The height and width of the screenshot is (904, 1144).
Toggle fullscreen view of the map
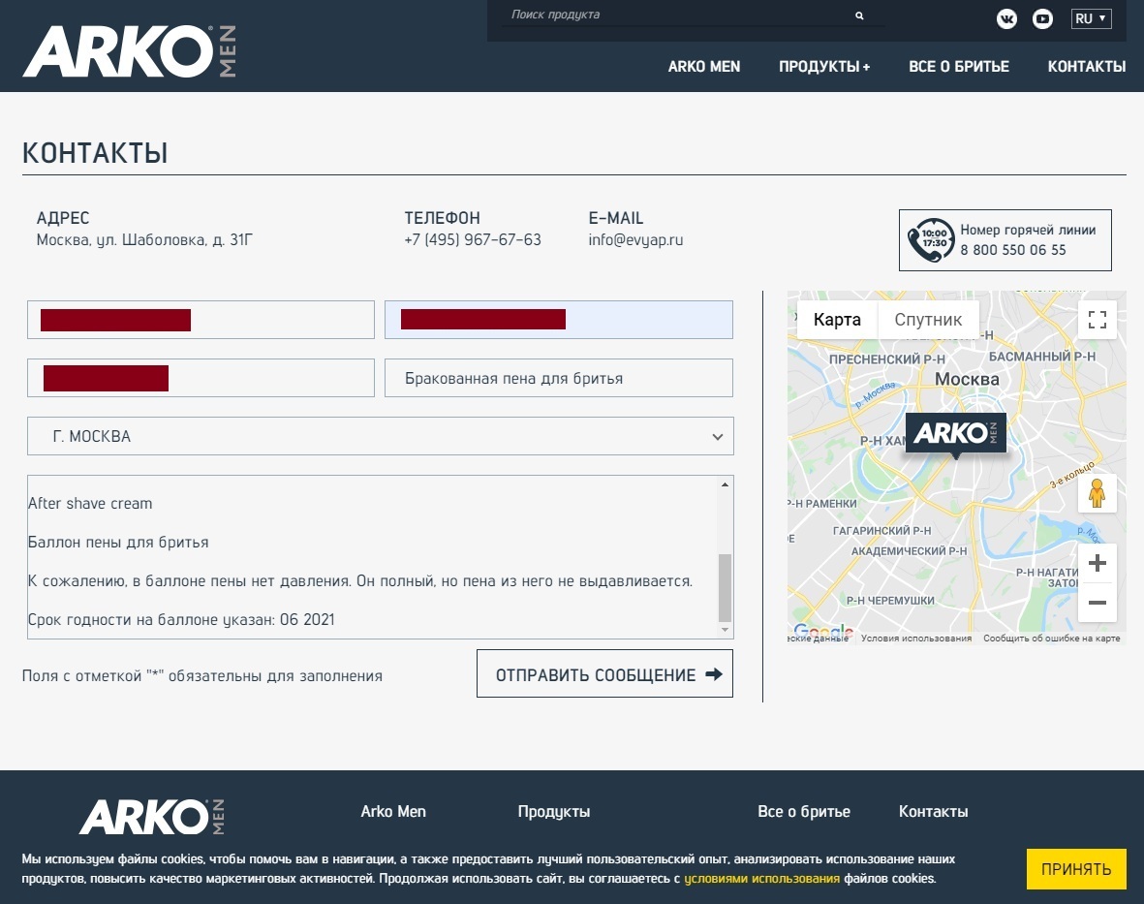(x=1097, y=320)
